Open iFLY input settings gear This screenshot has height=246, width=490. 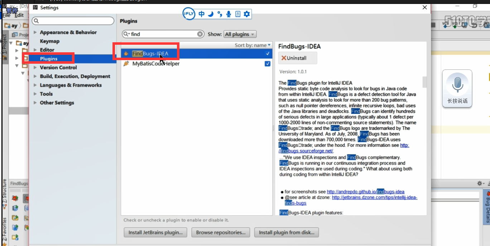247,14
